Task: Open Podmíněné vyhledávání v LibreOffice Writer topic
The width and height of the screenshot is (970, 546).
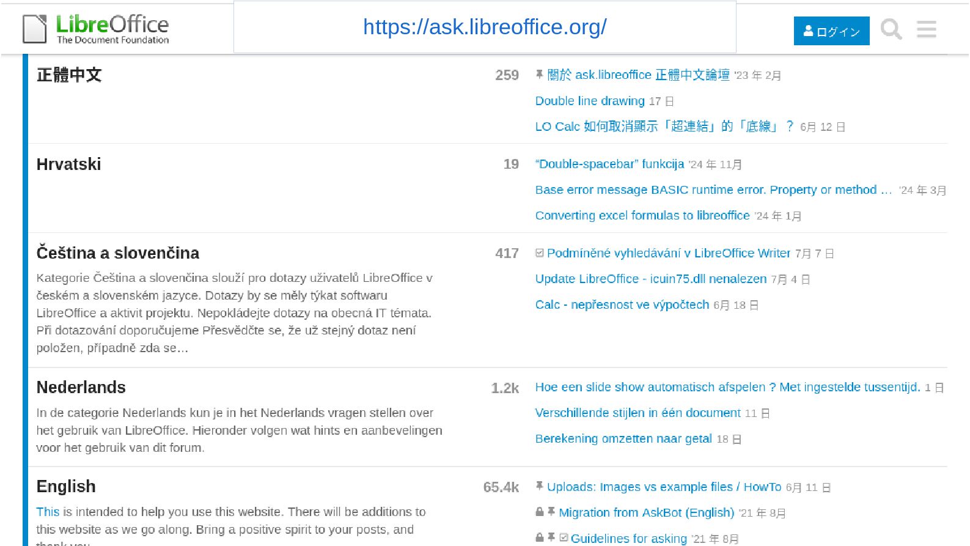Action: (x=669, y=253)
